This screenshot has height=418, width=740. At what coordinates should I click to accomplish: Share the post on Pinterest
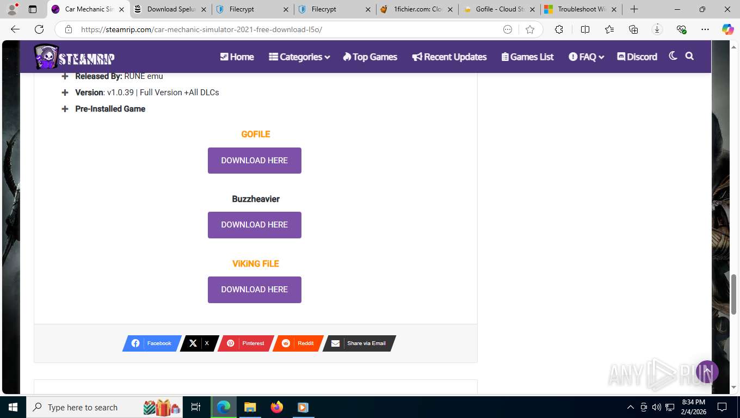coord(246,343)
